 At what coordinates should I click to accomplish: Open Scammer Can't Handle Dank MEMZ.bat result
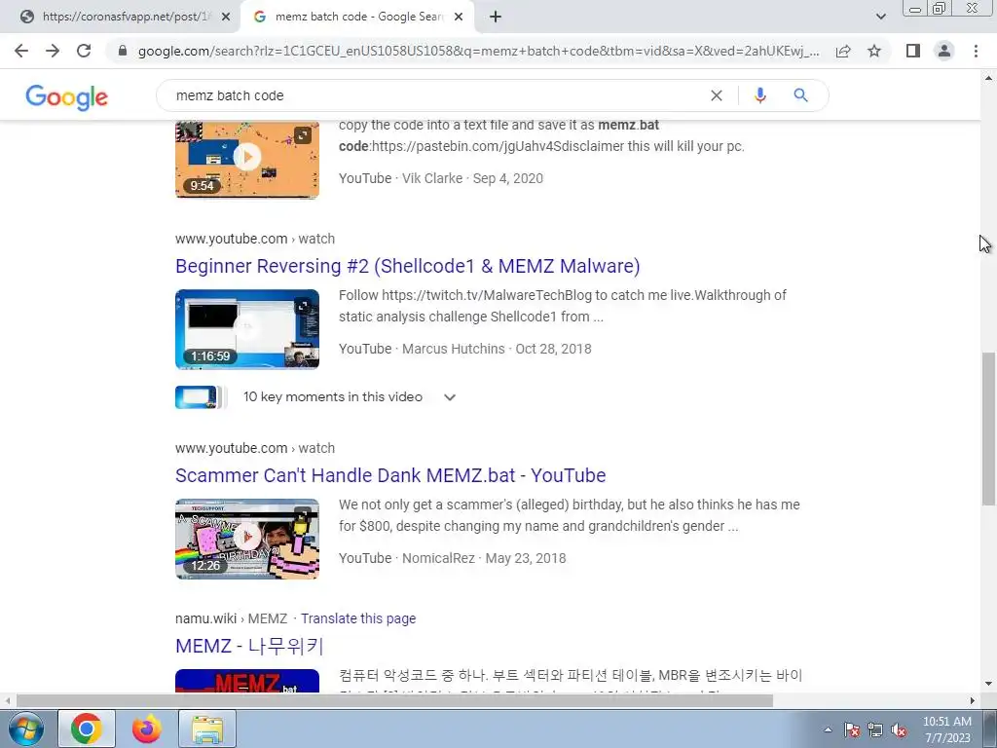(390, 475)
